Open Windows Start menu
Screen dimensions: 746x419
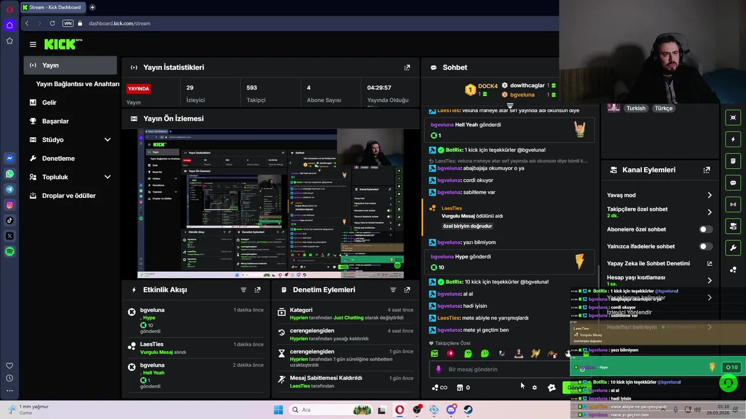tap(279, 410)
